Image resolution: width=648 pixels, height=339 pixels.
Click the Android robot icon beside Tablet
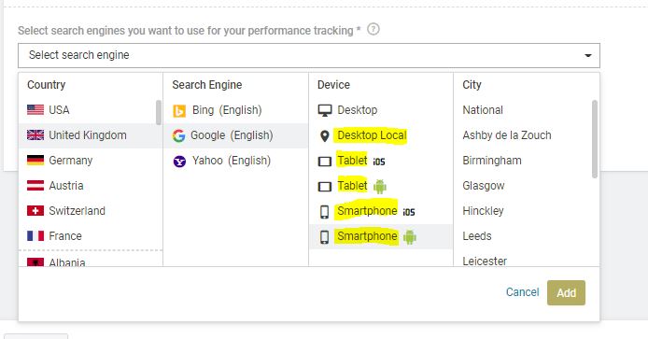coord(380,187)
